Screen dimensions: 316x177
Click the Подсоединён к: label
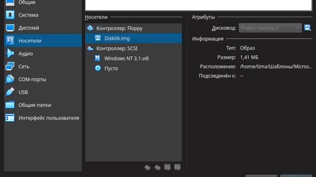coord(217,76)
